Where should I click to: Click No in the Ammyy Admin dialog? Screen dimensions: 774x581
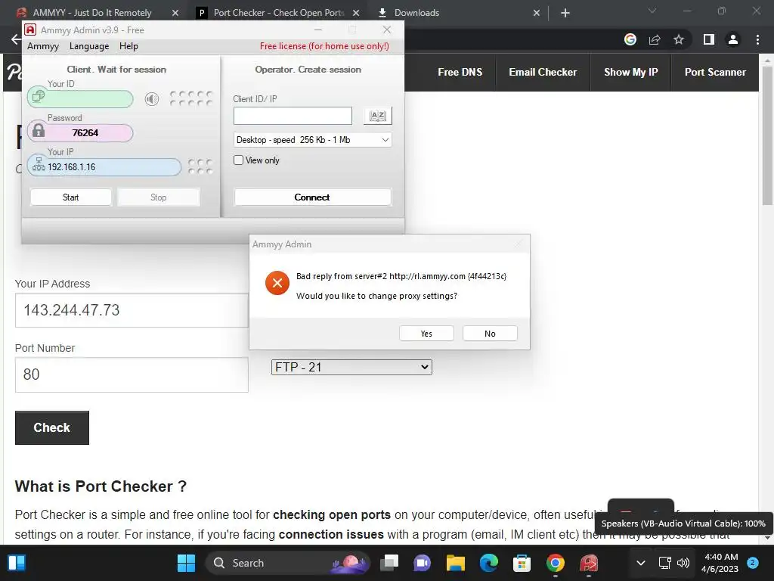coord(490,334)
